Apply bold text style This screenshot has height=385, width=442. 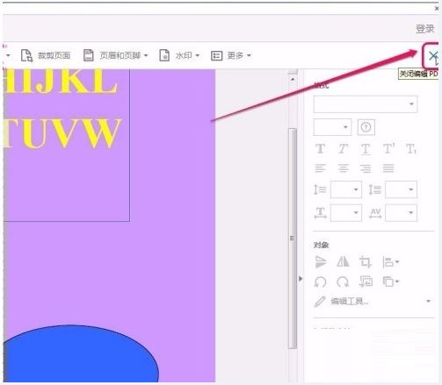click(321, 149)
